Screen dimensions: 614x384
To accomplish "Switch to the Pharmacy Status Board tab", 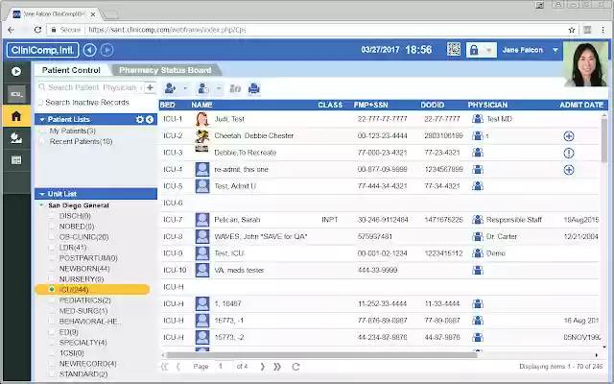I will (x=165, y=70).
